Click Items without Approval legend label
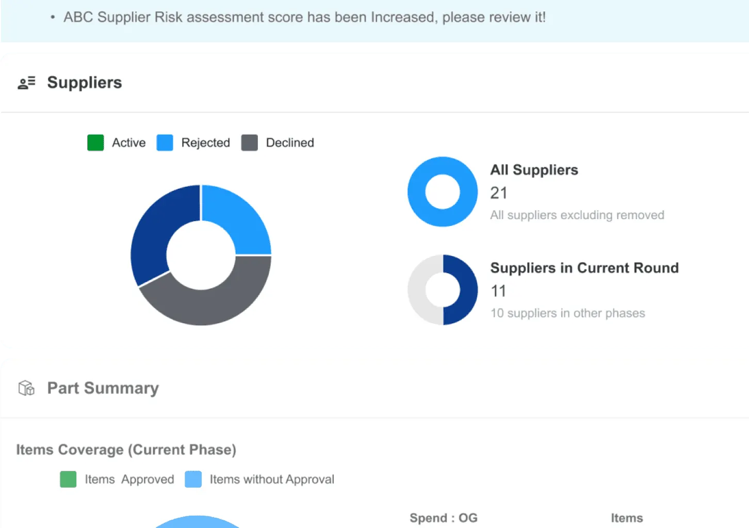This screenshot has width=749, height=528. 272,480
